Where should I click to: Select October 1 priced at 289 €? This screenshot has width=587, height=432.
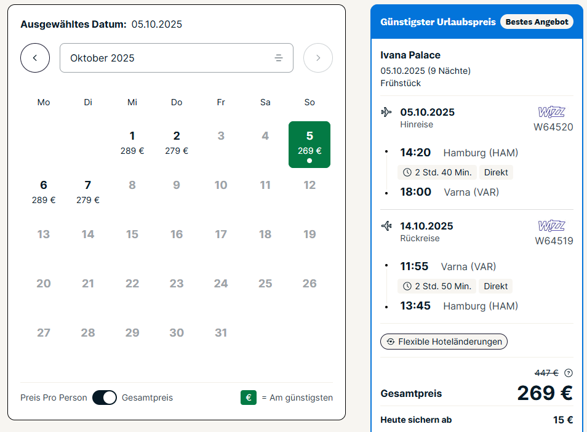point(132,142)
